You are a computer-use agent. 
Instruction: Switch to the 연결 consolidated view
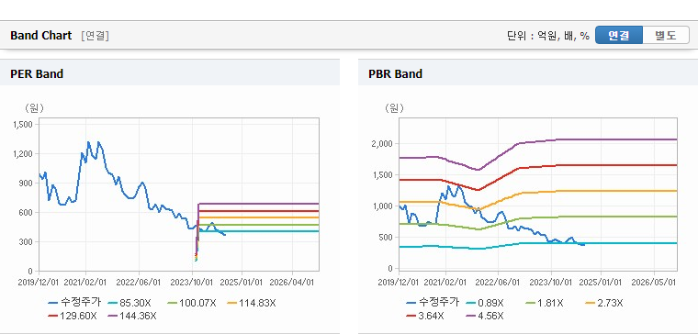(619, 35)
